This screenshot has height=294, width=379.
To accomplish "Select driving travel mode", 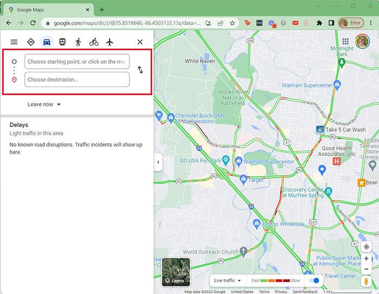I will tap(47, 42).
